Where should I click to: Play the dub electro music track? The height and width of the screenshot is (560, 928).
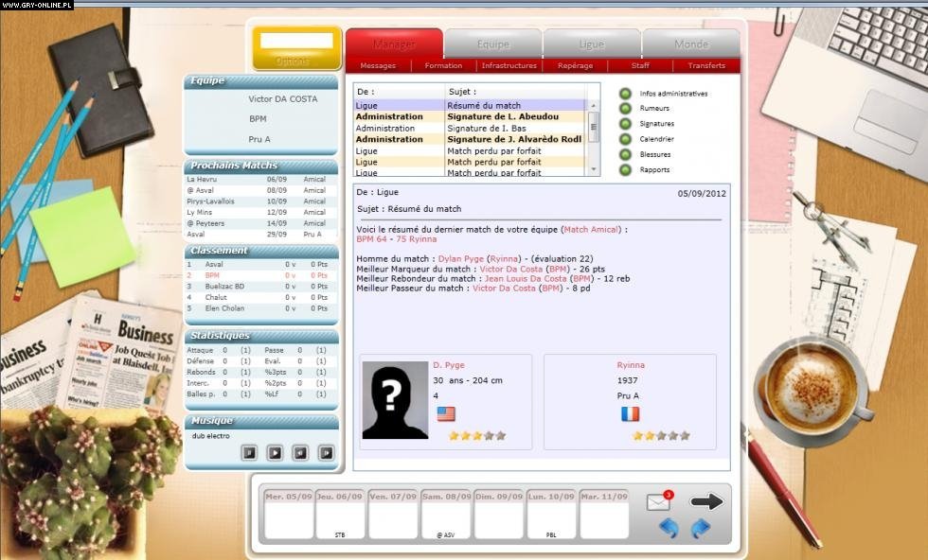[x=275, y=453]
